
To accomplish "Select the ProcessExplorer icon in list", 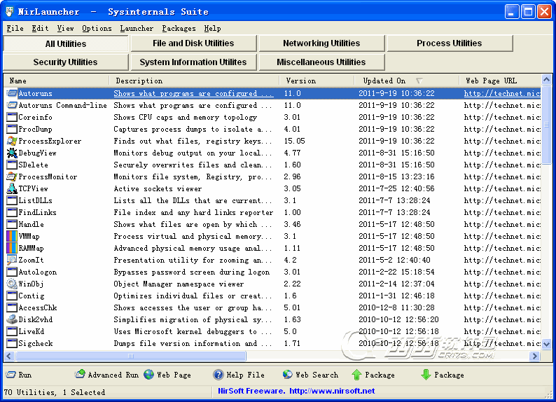I will point(12,141).
